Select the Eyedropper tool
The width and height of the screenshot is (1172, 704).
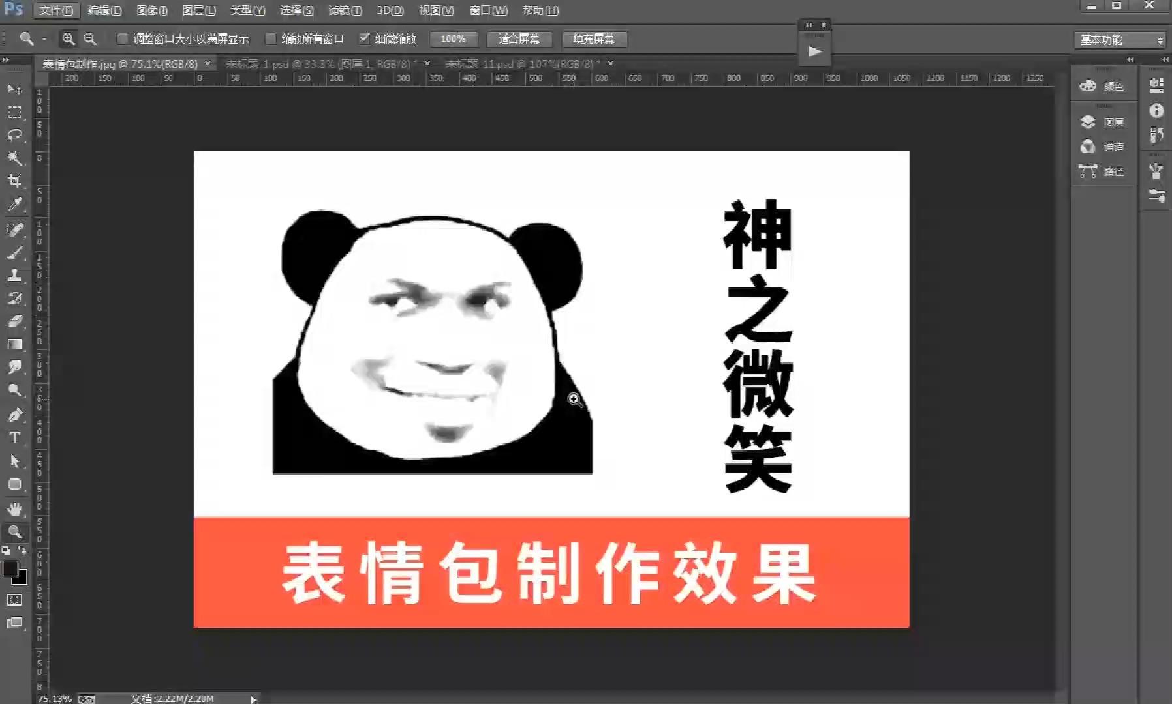tap(14, 204)
